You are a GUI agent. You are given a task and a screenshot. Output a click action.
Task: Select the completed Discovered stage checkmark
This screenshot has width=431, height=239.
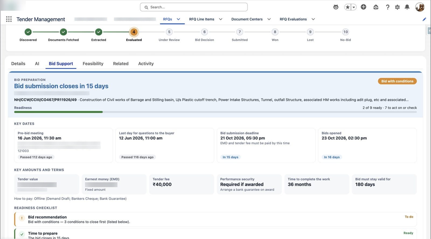(x=28, y=32)
